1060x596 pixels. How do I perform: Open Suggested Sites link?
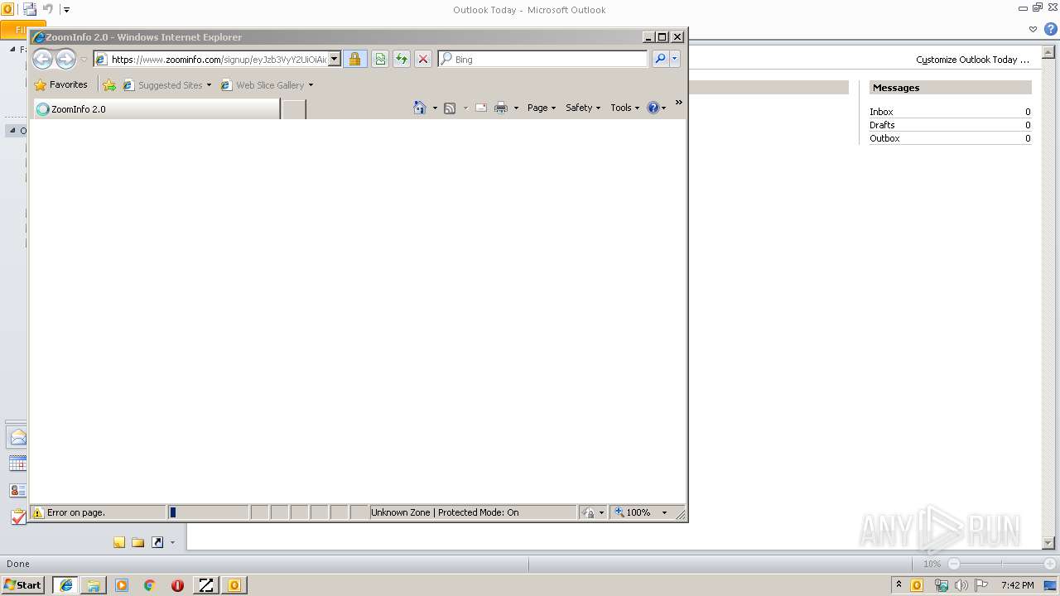166,84
